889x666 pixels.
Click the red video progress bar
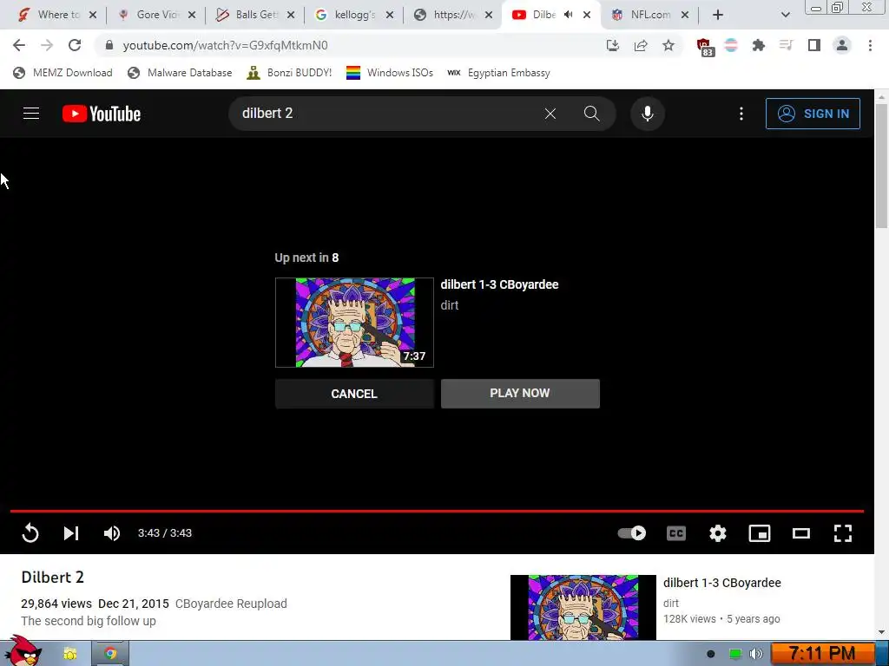pos(437,511)
